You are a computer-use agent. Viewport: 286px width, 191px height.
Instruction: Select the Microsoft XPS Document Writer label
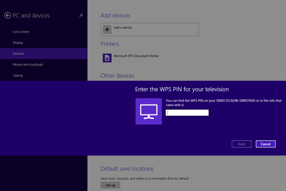coord(136,56)
